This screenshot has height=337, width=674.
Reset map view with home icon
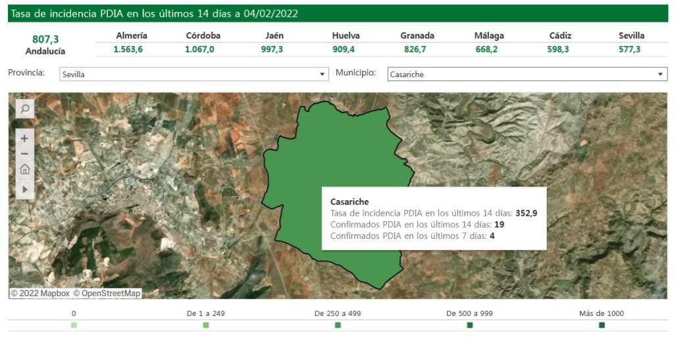[x=24, y=169]
